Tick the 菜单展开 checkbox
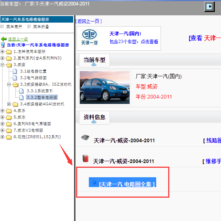This screenshot has height=221, width=221. (2, 26)
